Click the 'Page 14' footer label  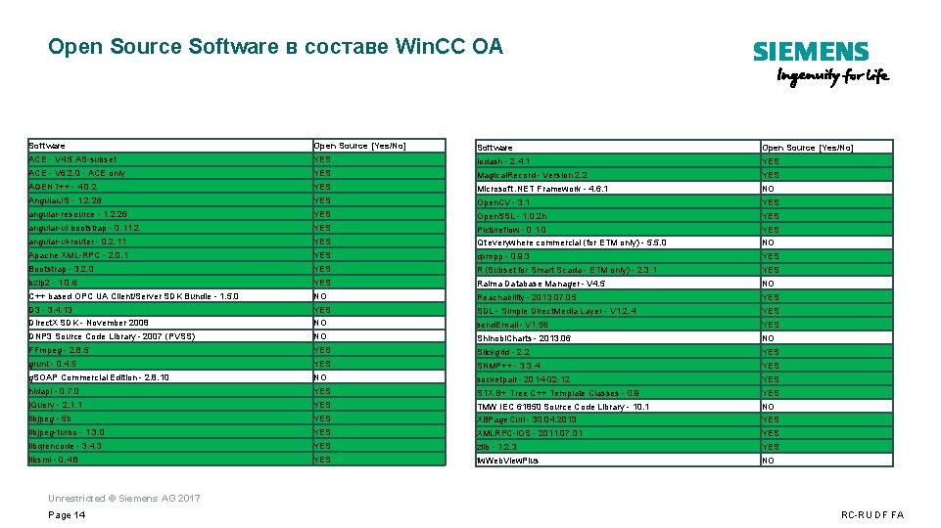(67, 515)
